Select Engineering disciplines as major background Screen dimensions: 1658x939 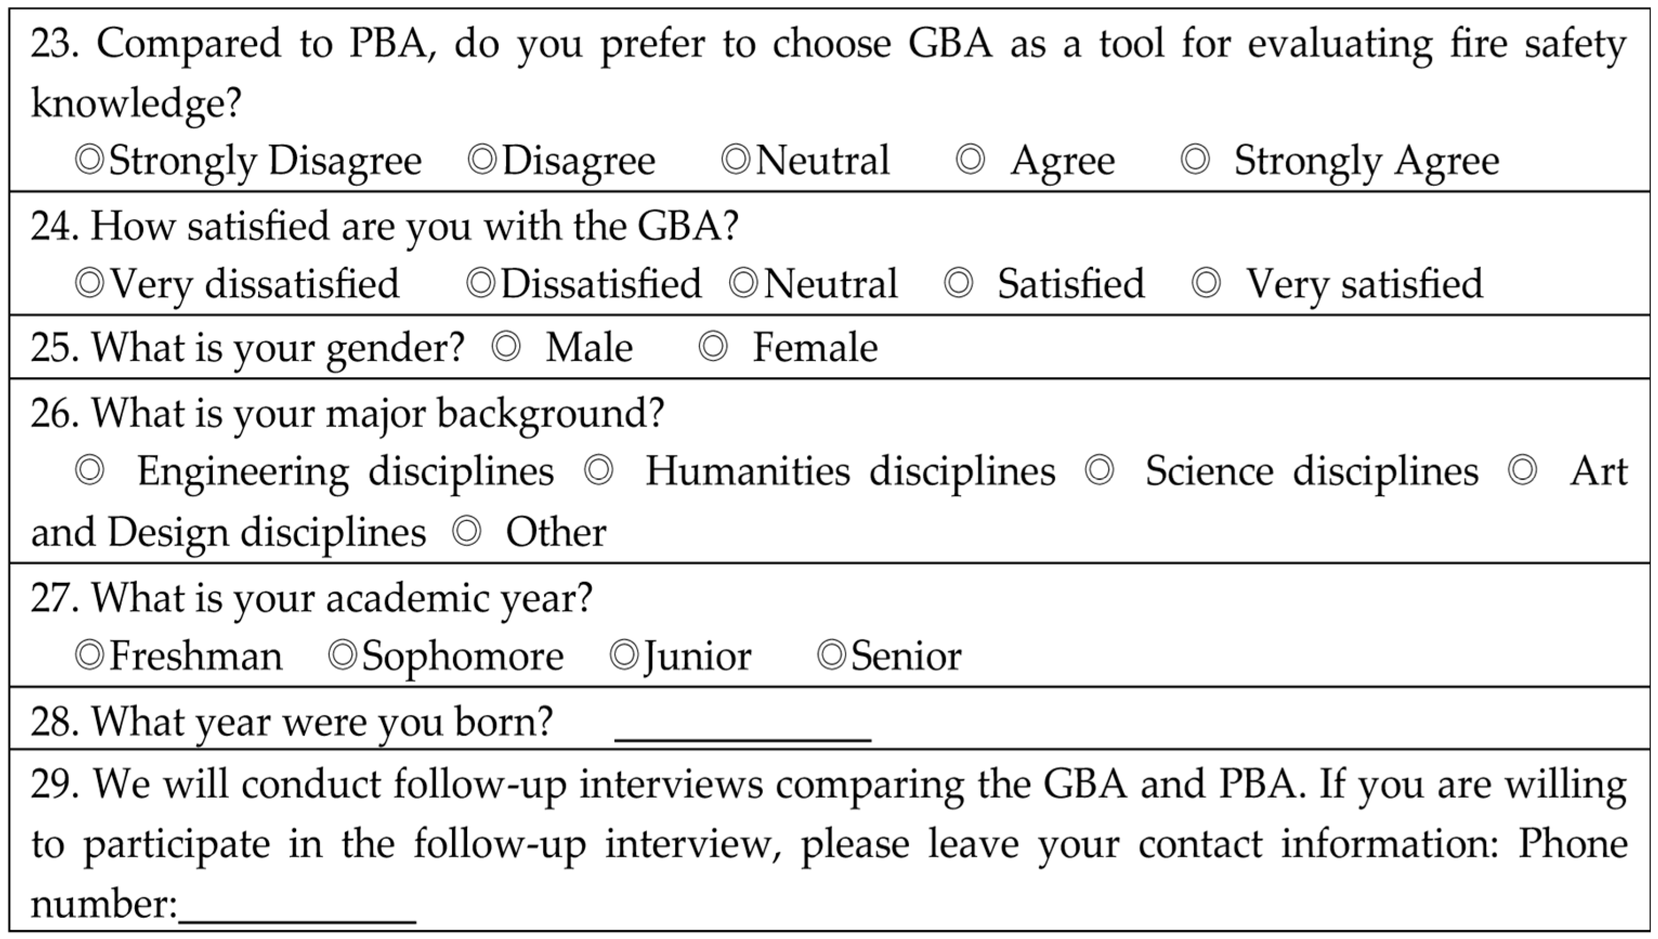(x=90, y=471)
